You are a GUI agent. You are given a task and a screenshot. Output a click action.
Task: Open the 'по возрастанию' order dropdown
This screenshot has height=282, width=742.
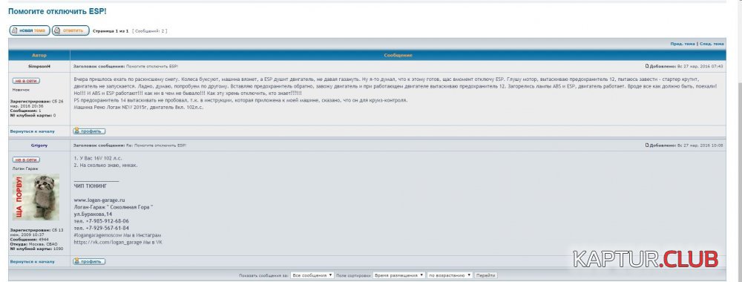[450, 275]
